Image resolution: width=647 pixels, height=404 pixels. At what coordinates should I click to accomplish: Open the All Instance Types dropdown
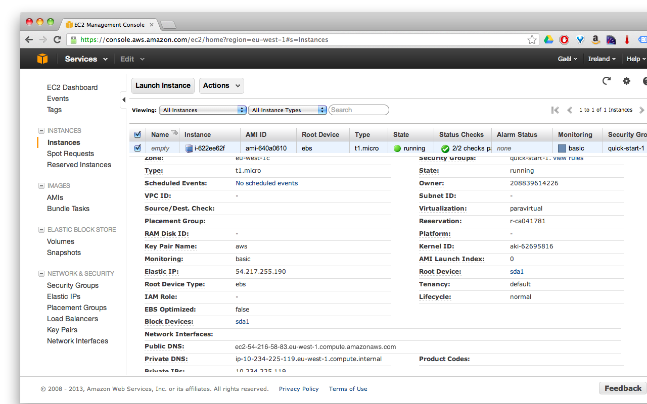287,110
